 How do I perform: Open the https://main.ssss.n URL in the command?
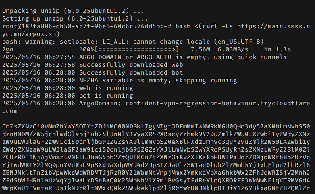coord(273,26)
